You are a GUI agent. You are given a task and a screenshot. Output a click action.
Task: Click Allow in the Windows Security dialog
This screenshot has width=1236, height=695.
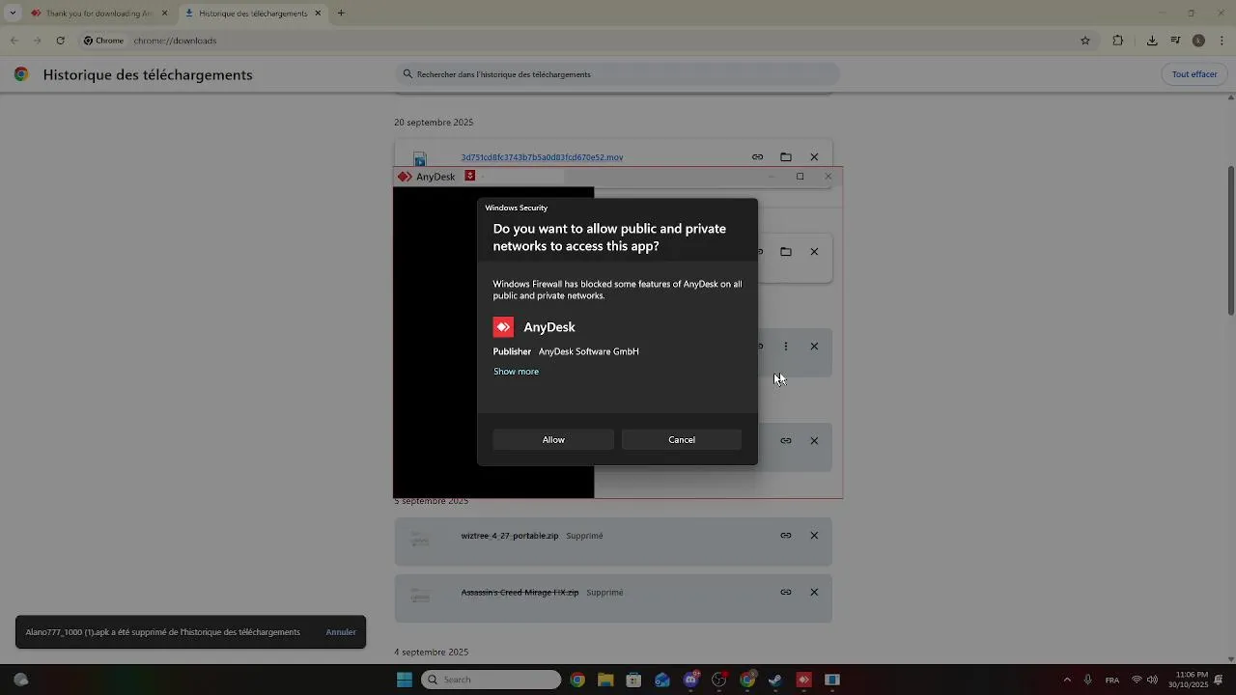tap(553, 439)
